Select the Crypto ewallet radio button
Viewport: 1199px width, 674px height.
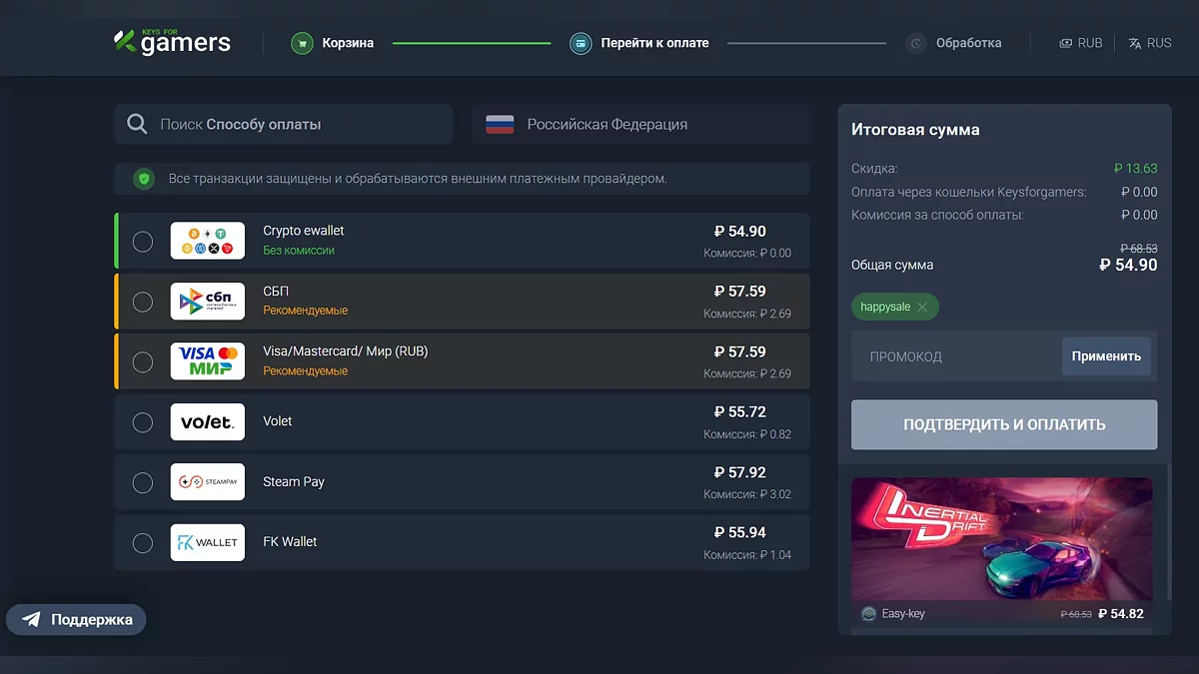(143, 241)
